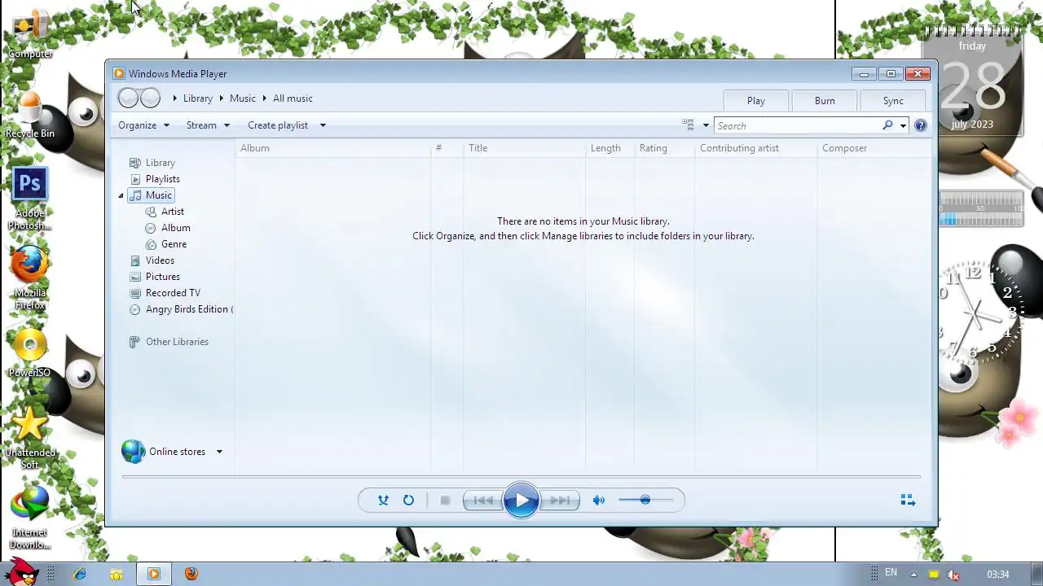Open the Recycle Bin desktop icon
The image size is (1043, 586).
point(30,115)
